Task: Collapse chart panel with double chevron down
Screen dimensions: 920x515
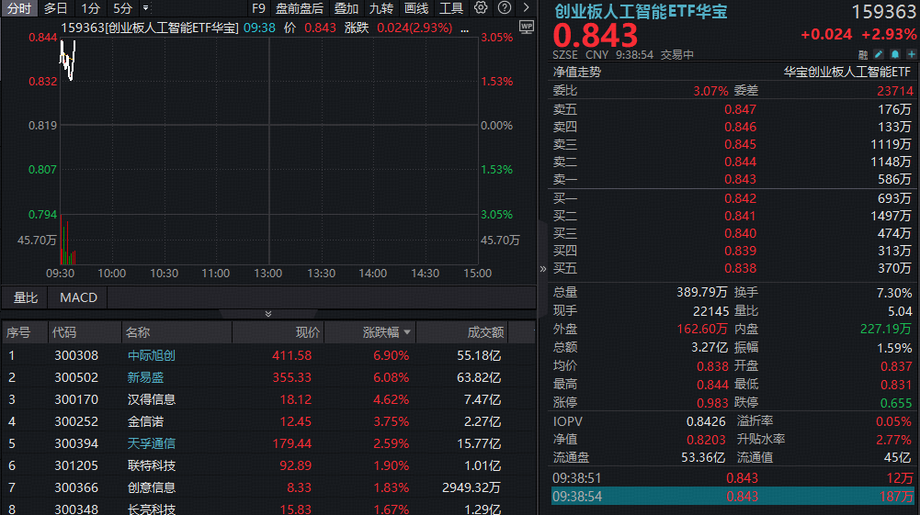Action: point(268,314)
